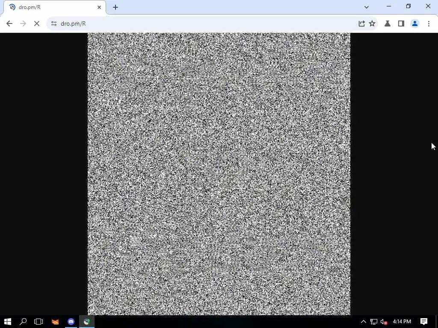Open network status tray icon
The image size is (438, 328).
coord(374,322)
